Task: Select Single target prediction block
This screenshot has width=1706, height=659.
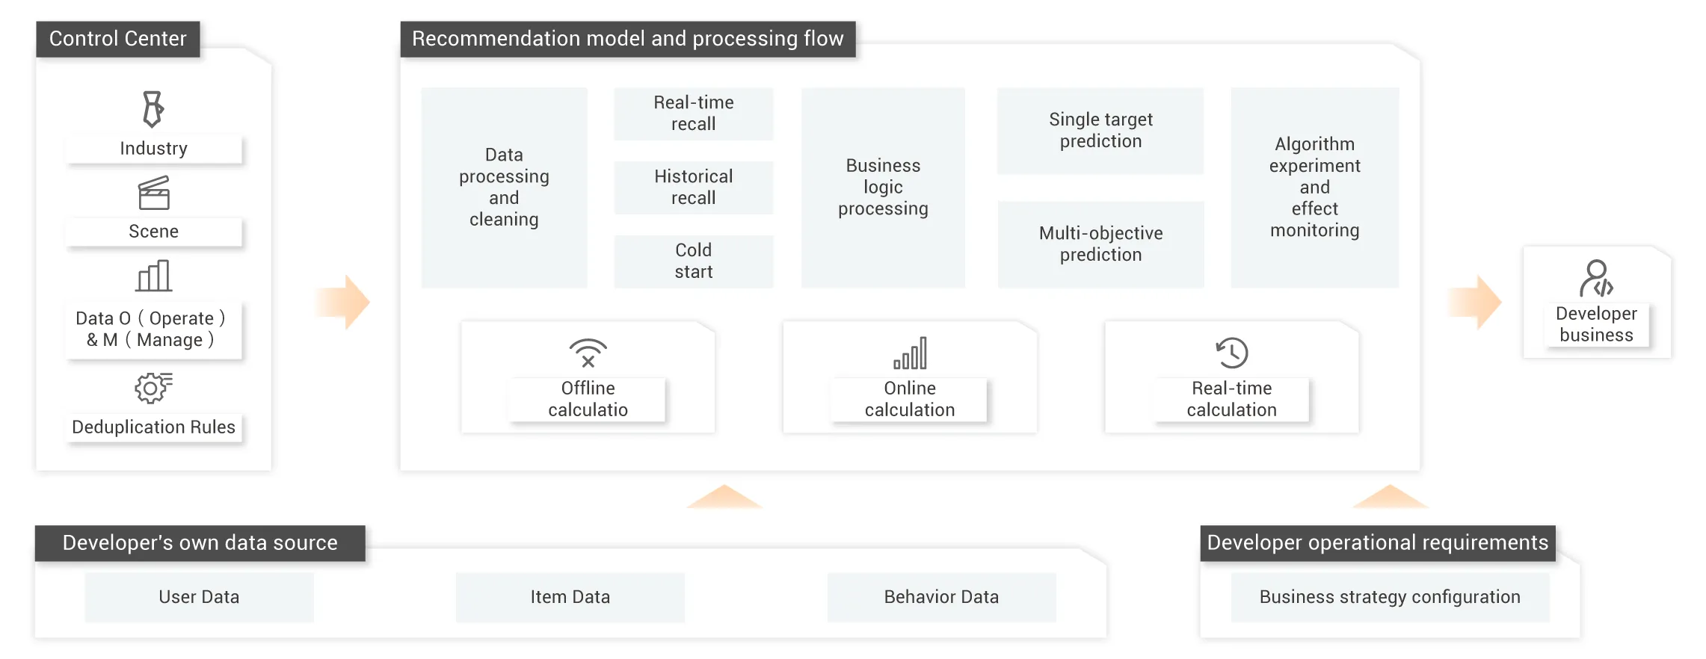Action: 1100,131
